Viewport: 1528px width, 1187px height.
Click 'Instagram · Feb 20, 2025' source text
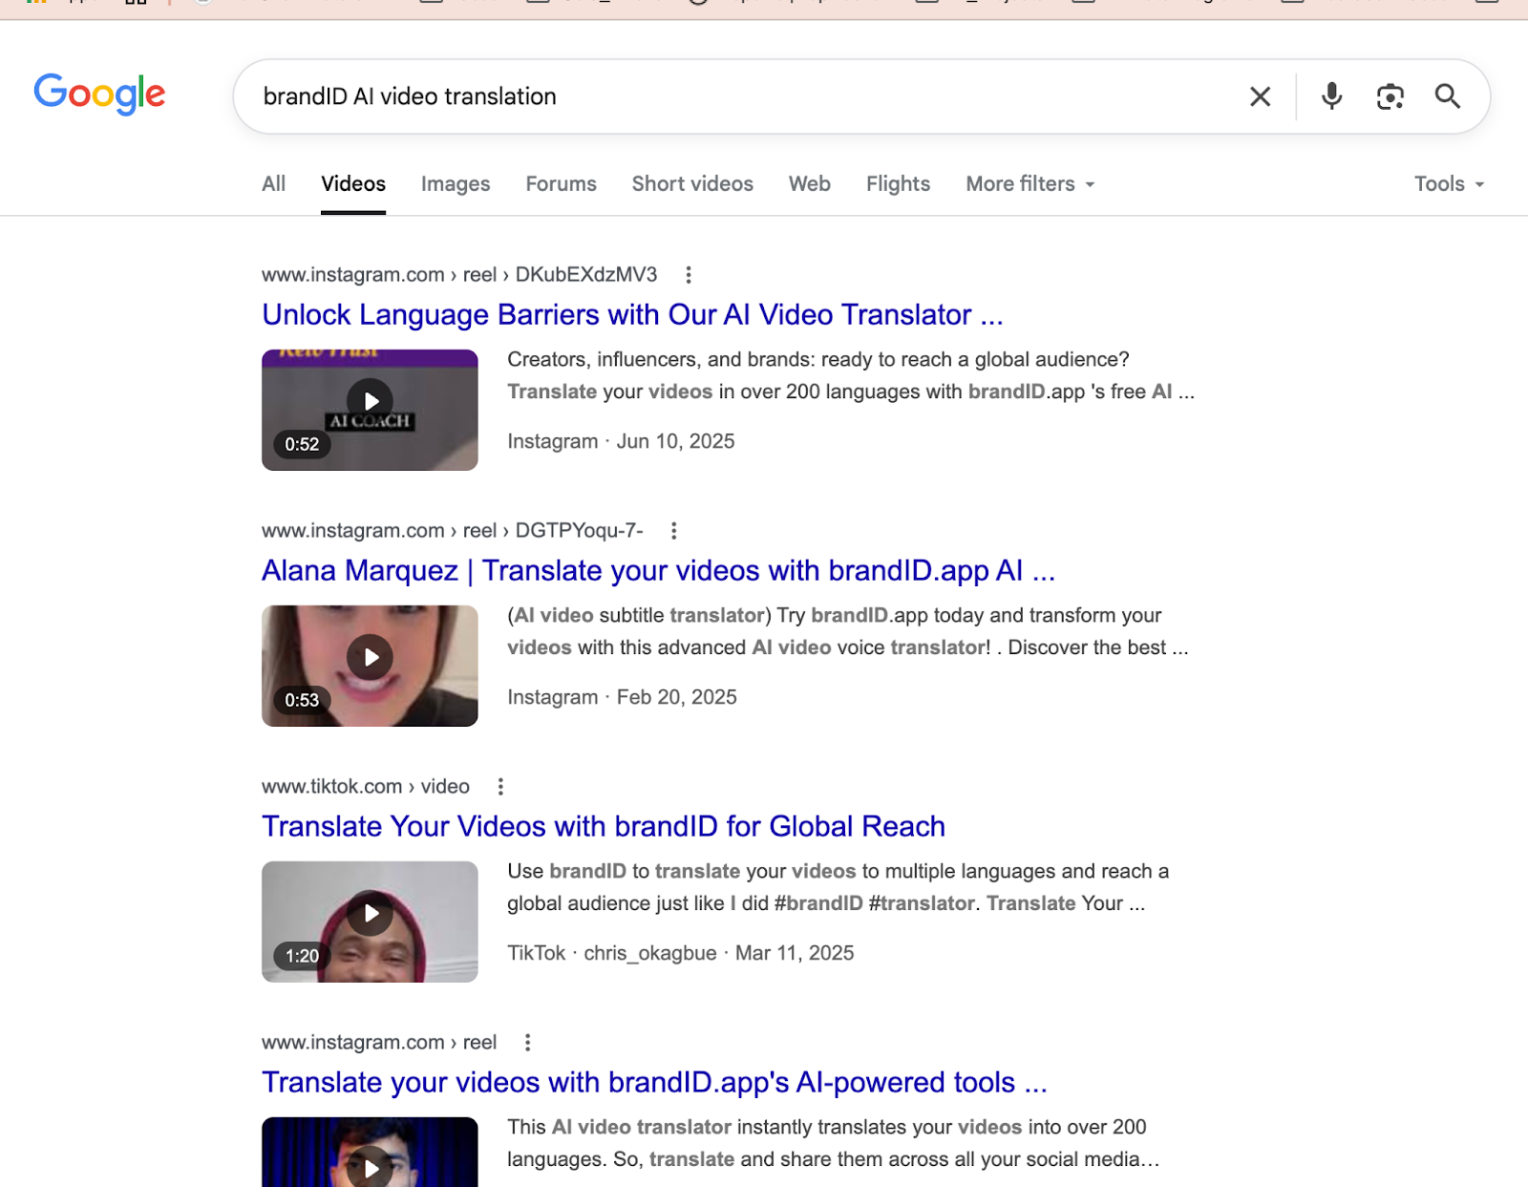pos(622,698)
